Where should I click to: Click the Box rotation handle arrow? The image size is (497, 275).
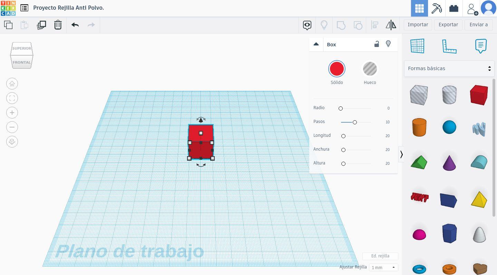tap(201, 165)
